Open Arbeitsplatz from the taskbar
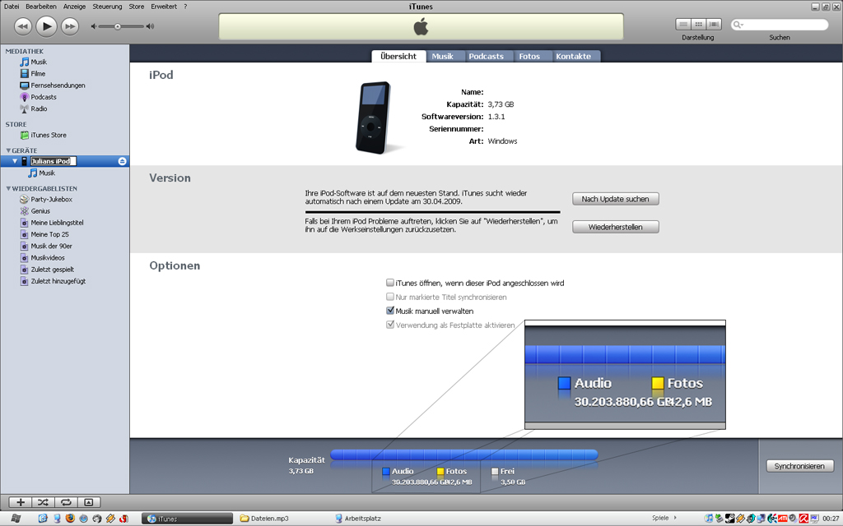 pos(358,519)
